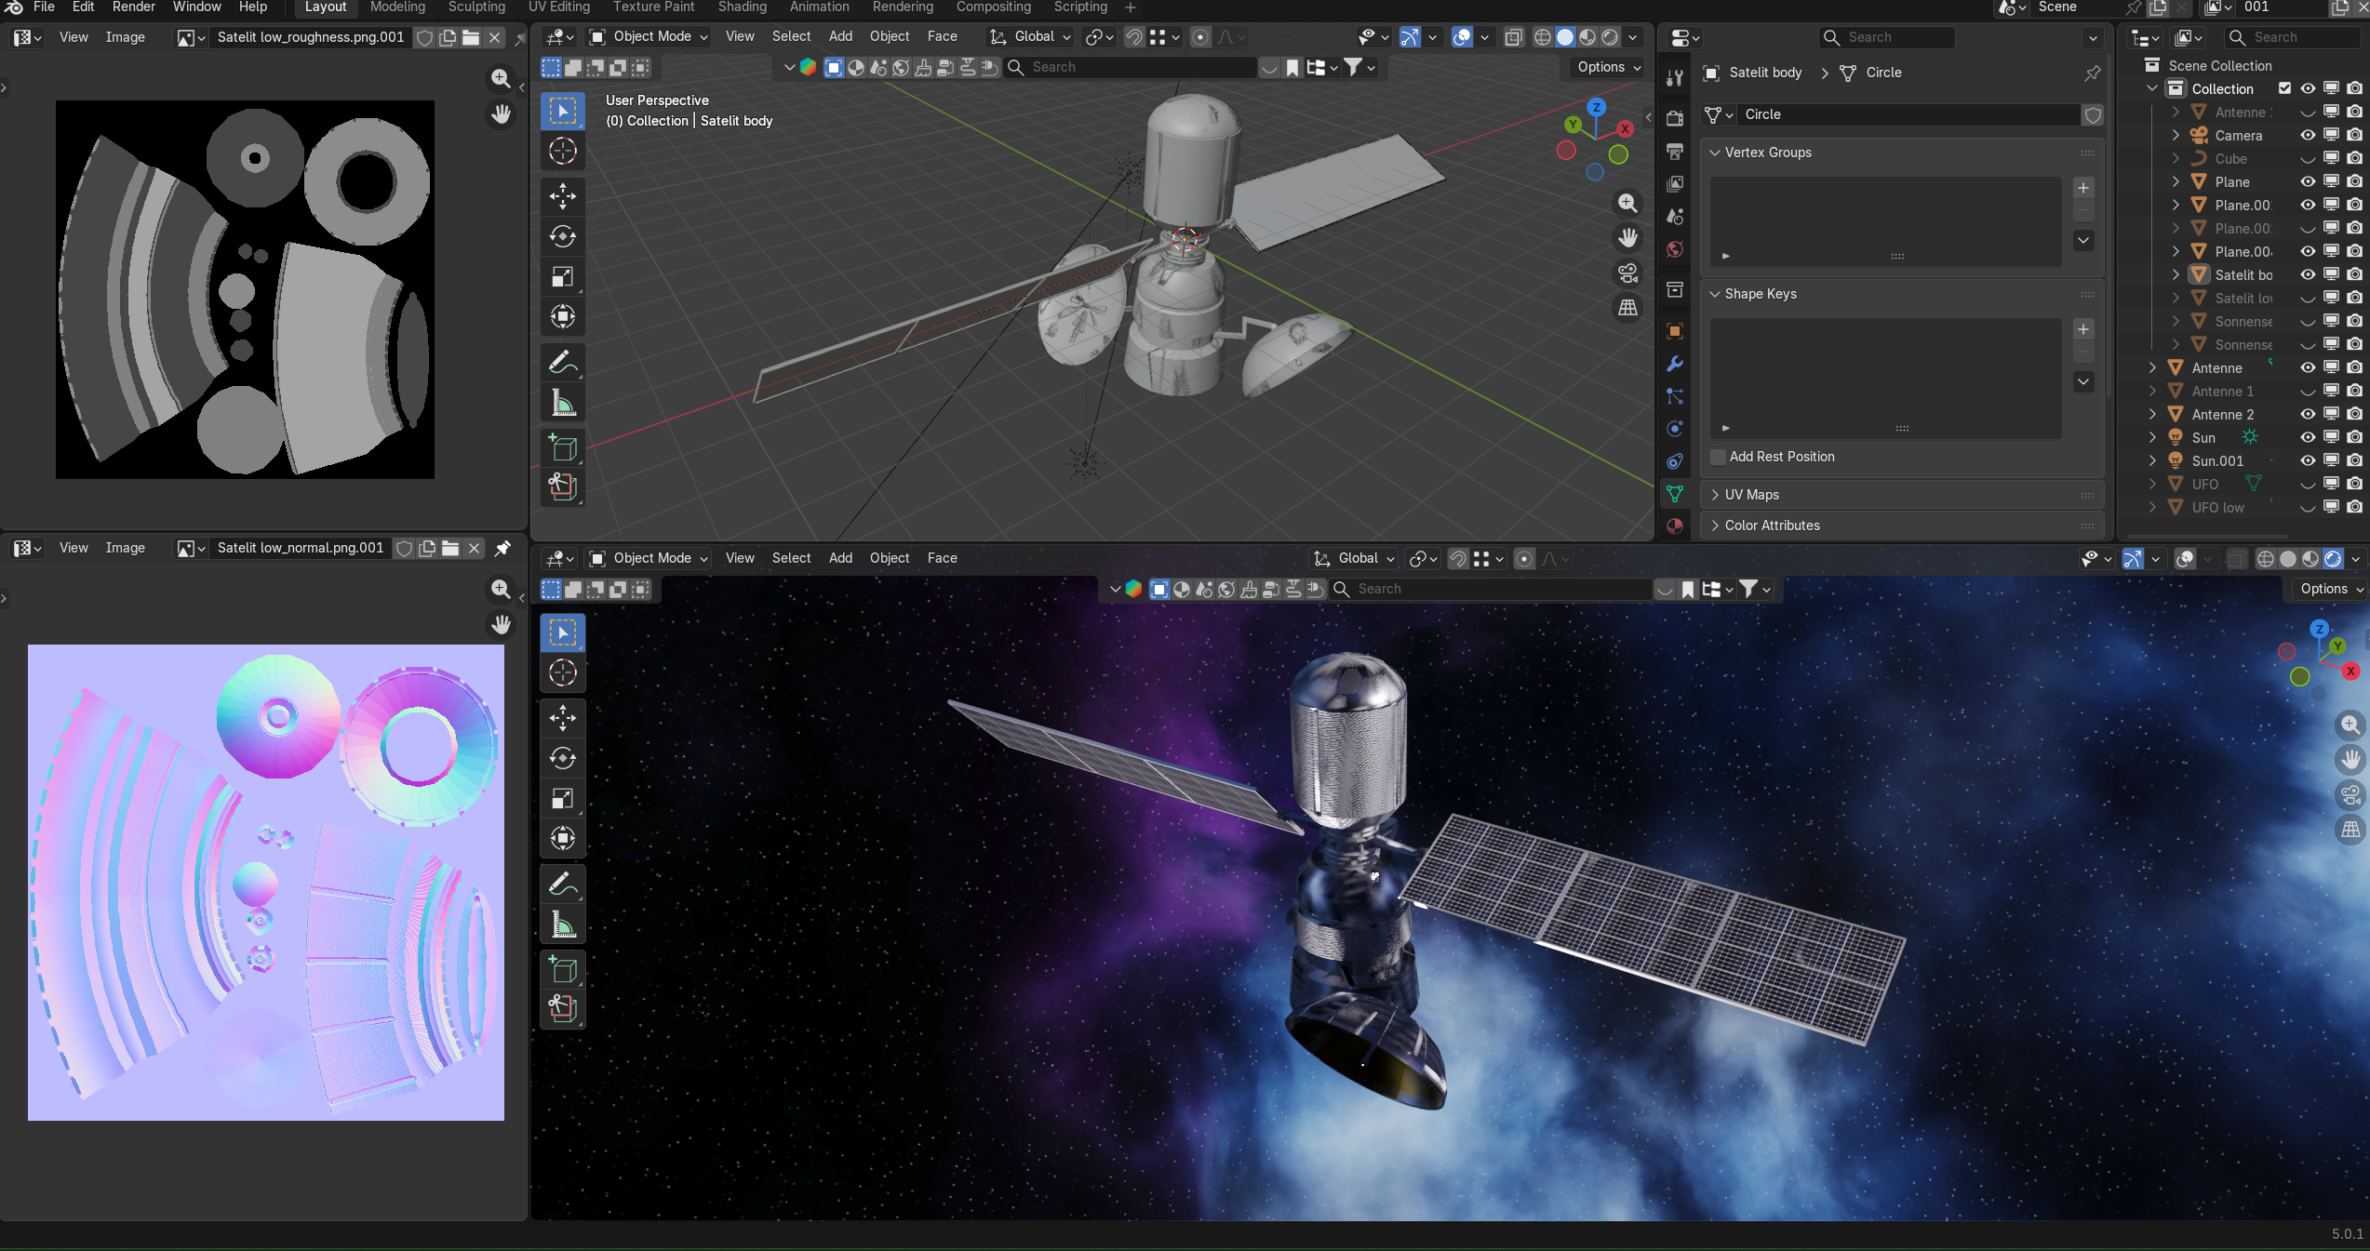Open Options button in top viewport
Image resolution: width=2370 pixels, height=1251 pixels.
pos(1608,67)
